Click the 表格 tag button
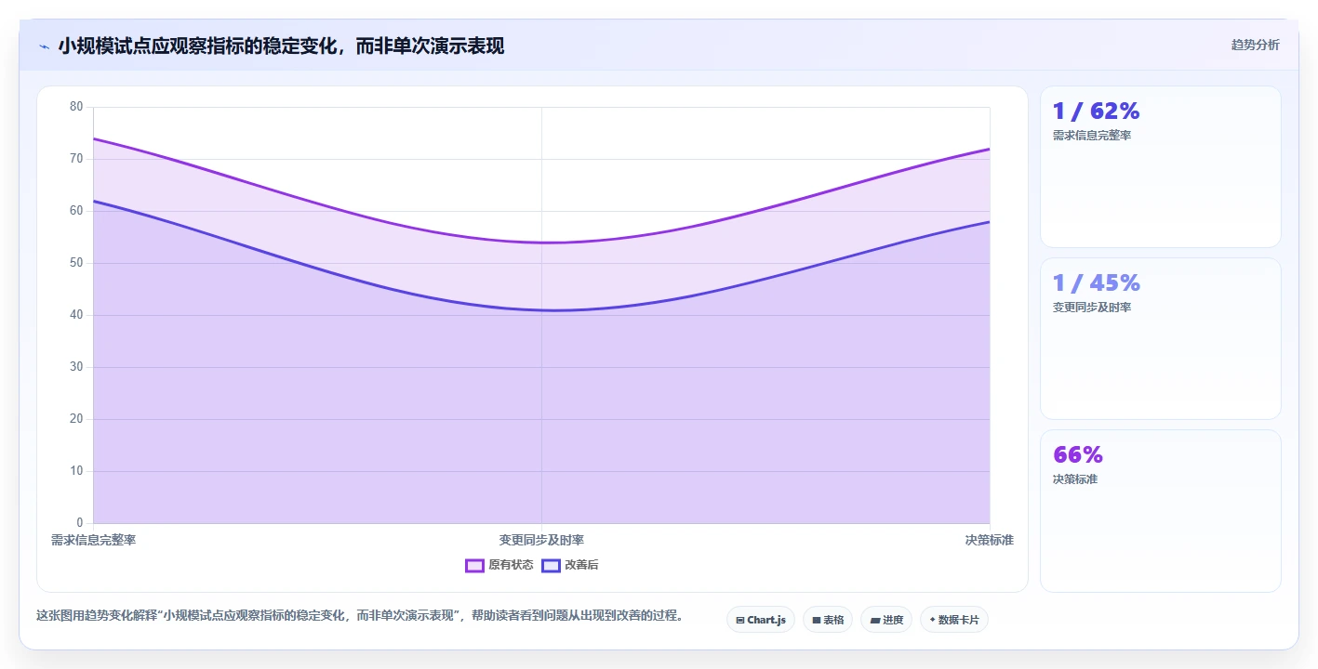Screen dimensions: 1318x669 coord(828,620)
